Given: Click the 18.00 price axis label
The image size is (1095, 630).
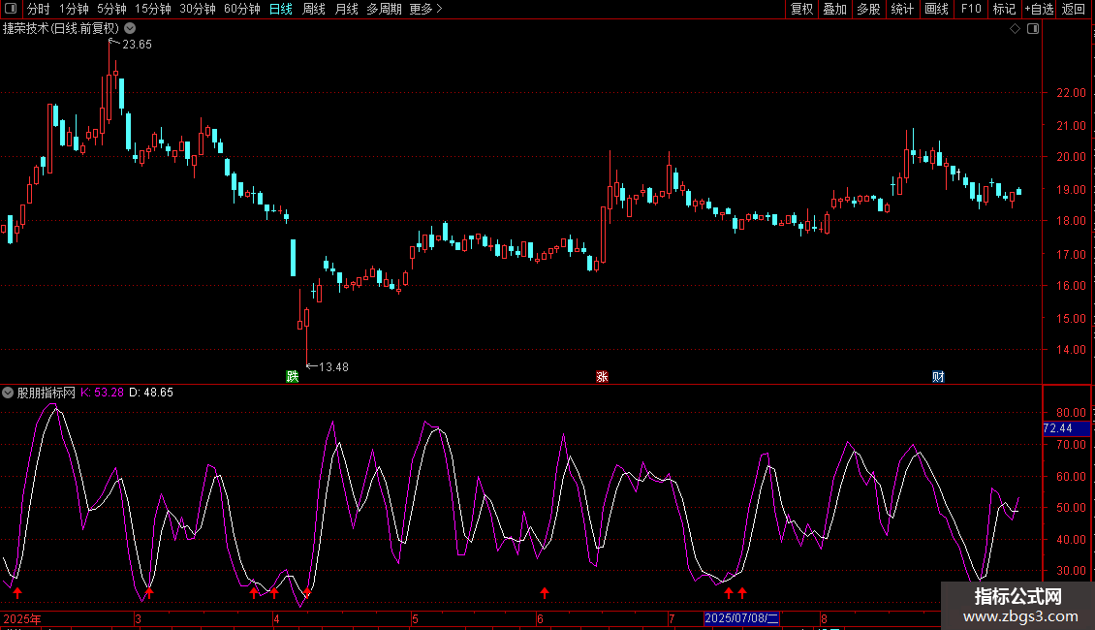Looking at the screenshot, I should tap(1071, 221).
